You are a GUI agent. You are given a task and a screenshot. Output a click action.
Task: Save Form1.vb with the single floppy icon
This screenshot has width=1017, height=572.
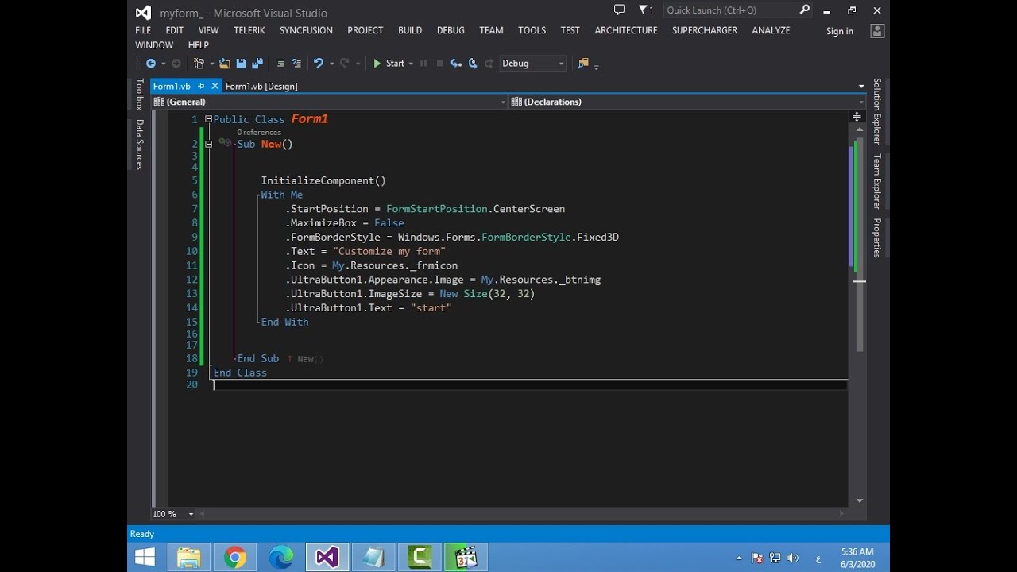[x=241, y=64]
